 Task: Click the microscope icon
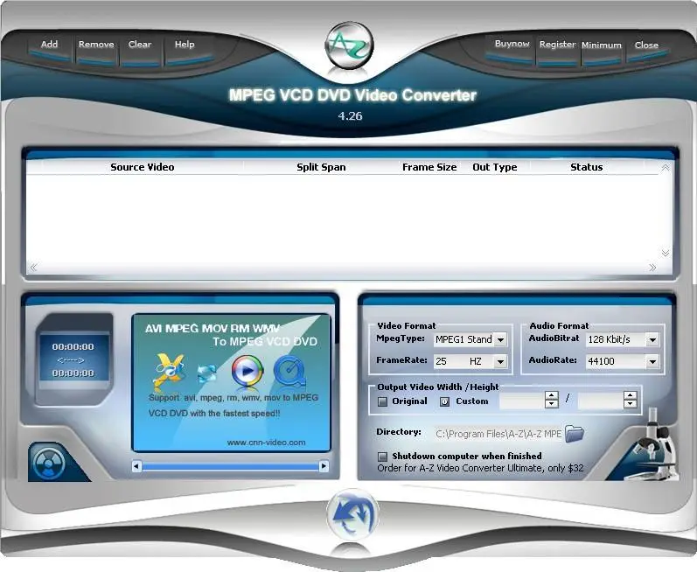click(653, 446)
